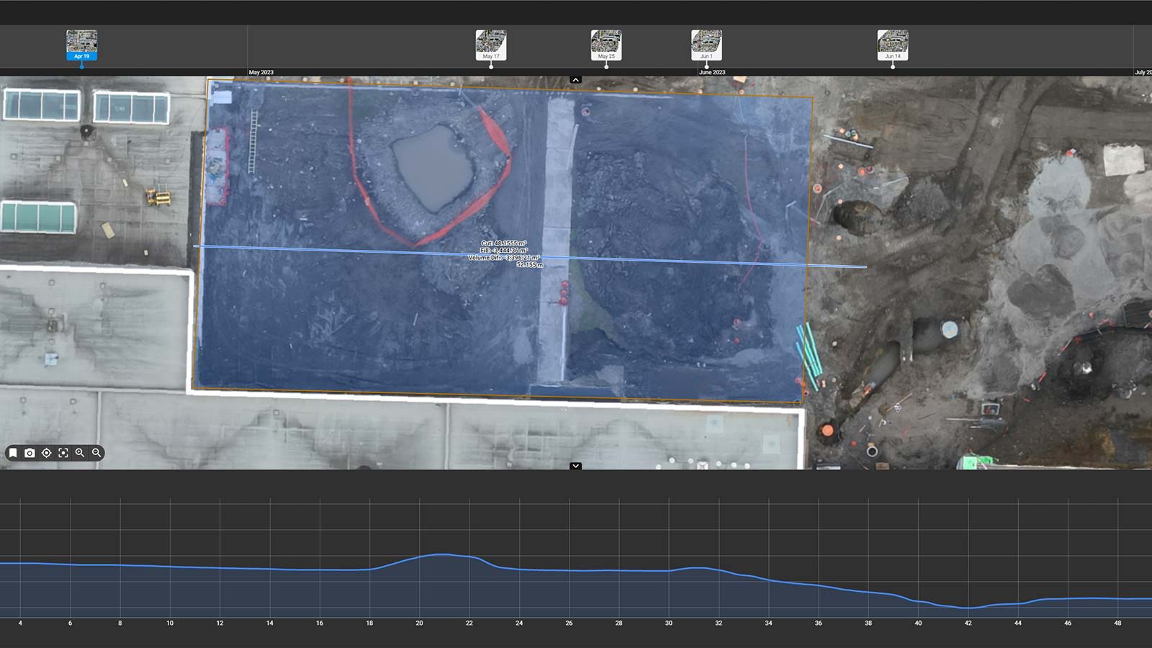Image resolution: width=1152 pixels, height=648 pixels.
Task: Take a snapshot using the camera icon
Action: [x=30, y=453]
